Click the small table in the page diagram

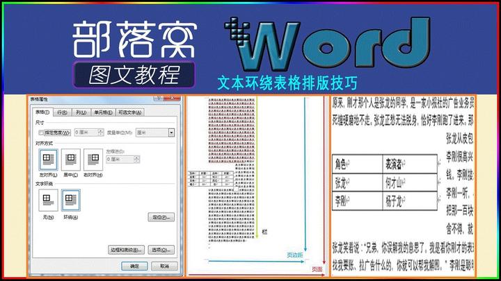211,178
